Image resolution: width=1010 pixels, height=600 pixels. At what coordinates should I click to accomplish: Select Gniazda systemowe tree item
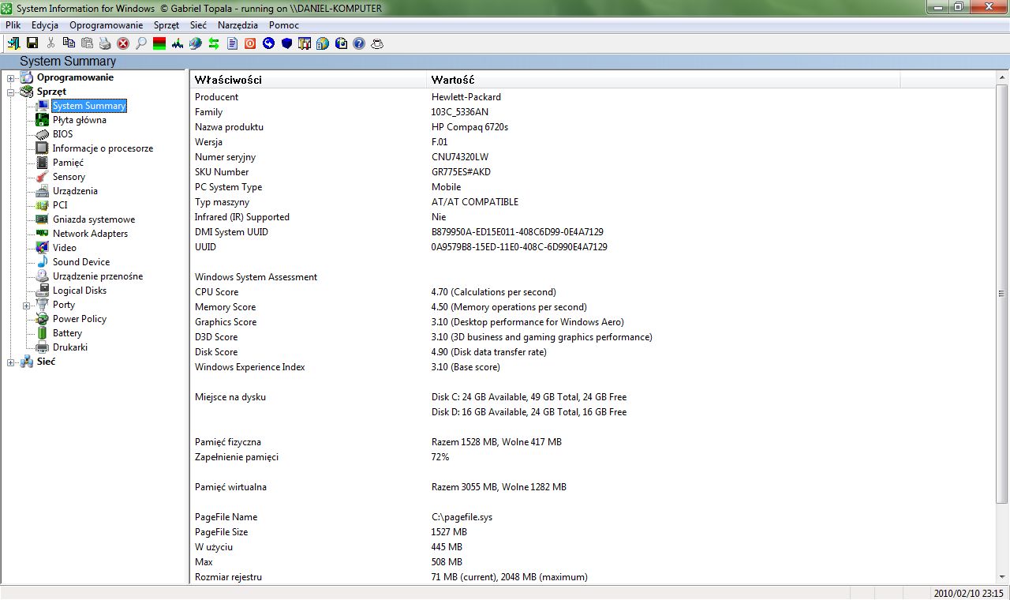tap(94, 219)
